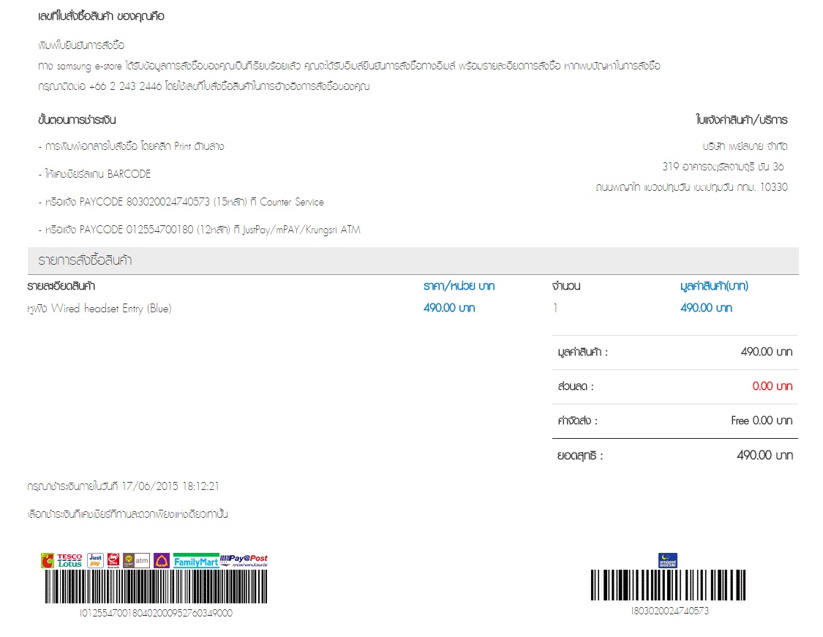Click the purple SCB bank logo

[162, 560]
